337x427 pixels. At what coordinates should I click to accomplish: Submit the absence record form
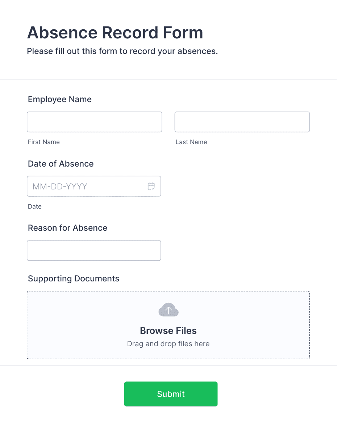coord(171,394)
